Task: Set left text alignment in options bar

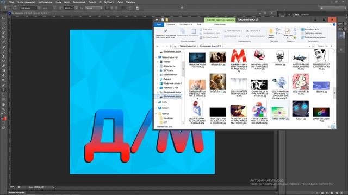Action: 108,8
